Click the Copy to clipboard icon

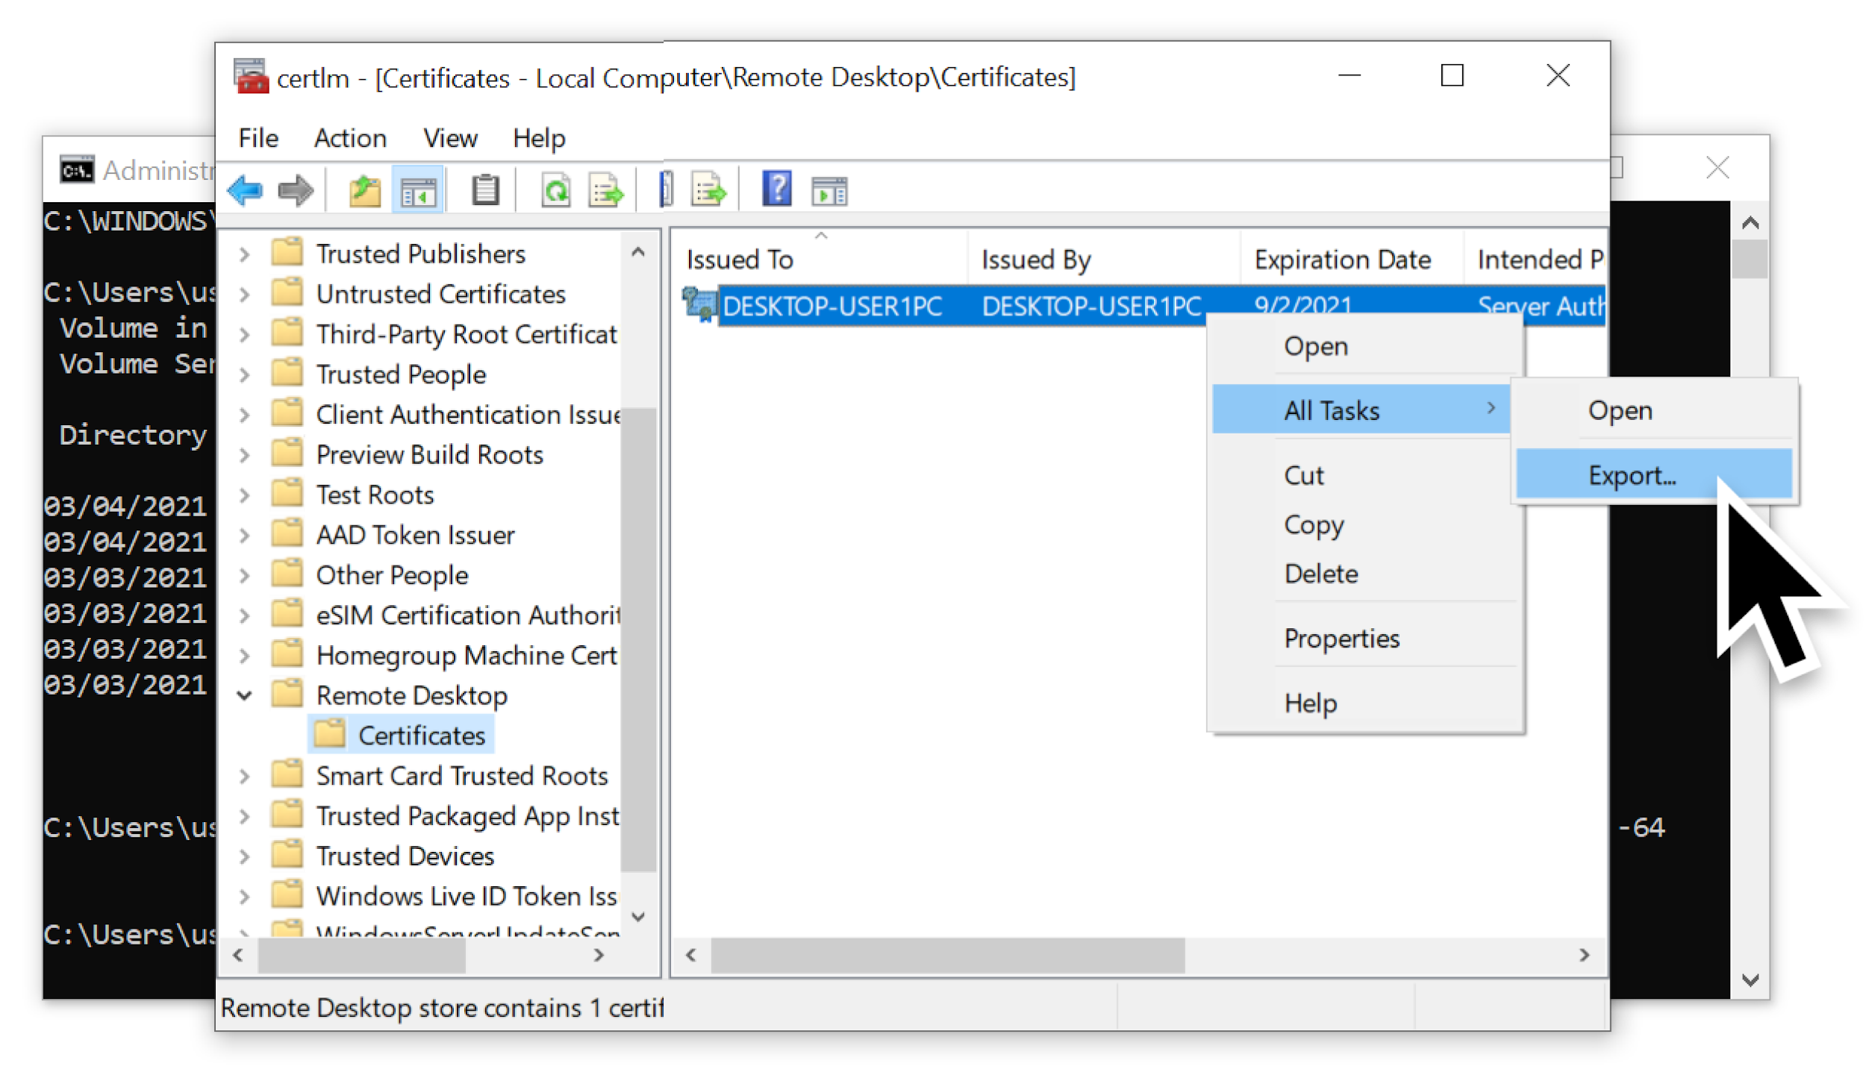tap(487, 192)
